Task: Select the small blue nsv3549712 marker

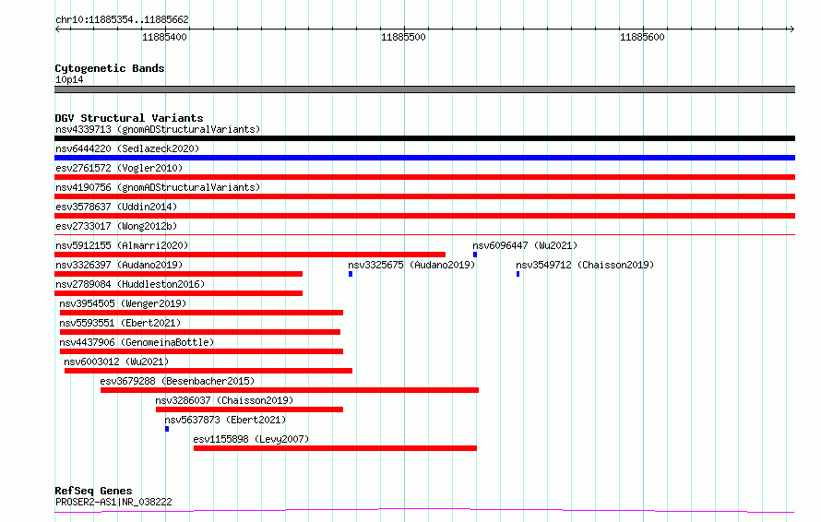Action: tap(518, 274)
